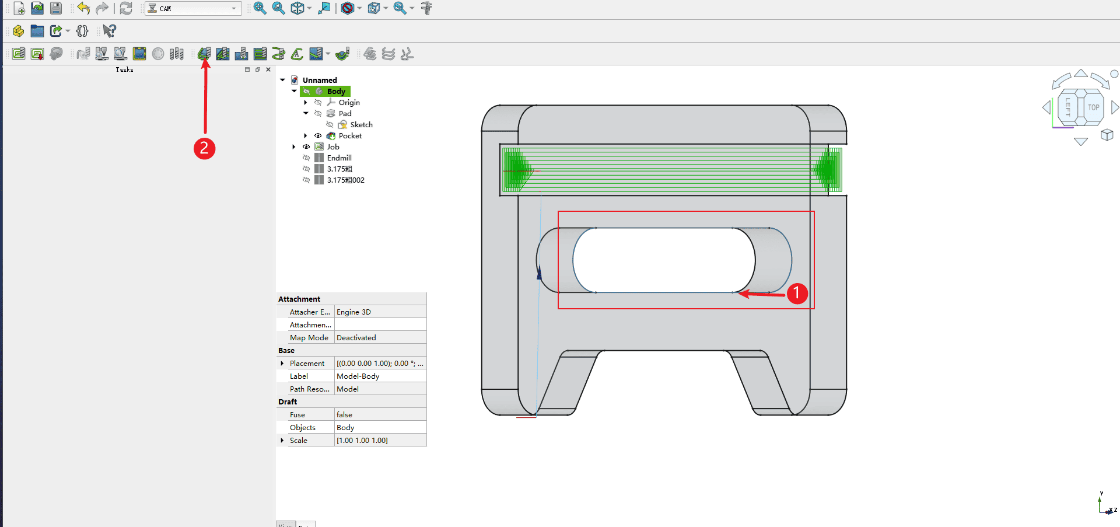1120x527 pixels.
Task: Collapse the Pad tree node
Action: (306, 114)
